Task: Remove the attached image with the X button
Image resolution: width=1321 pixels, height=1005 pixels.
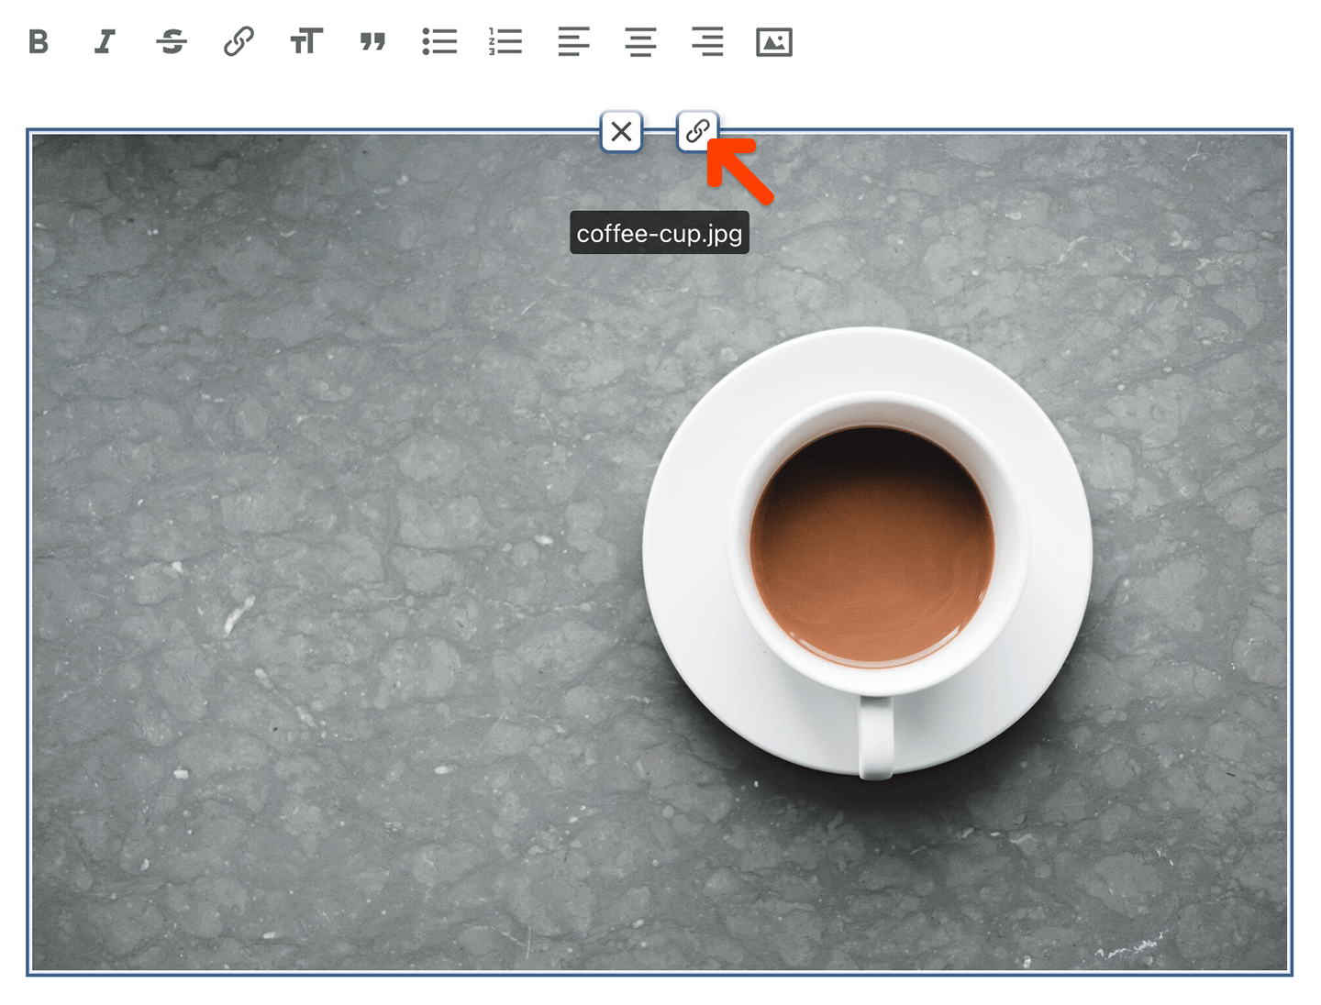Action: coord(621,132)
